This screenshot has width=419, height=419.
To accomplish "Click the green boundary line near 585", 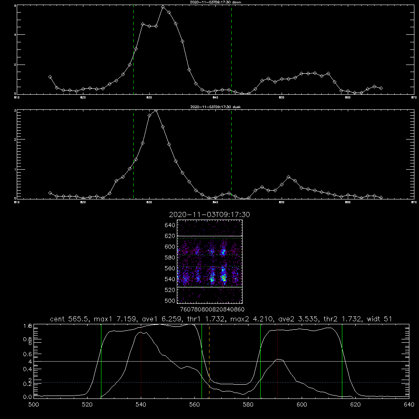I will pos(260,361).
